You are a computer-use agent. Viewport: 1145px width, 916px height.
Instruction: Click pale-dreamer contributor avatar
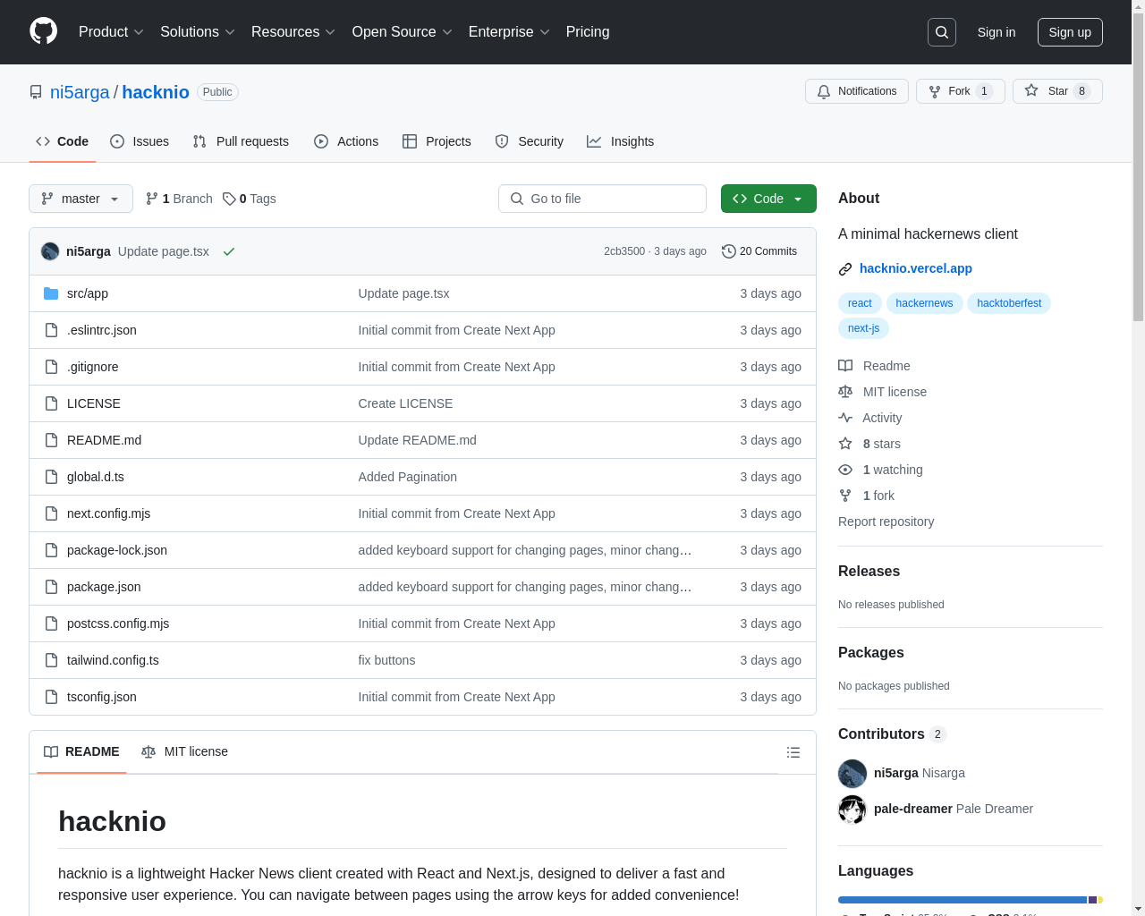tap(852, 810)
